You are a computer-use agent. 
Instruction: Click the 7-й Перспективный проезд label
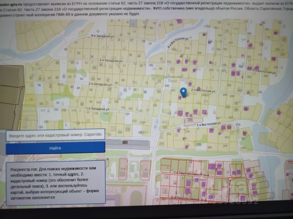click(x=191, y=174)
